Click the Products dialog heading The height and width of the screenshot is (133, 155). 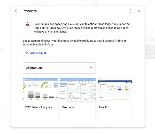[30, 11]
